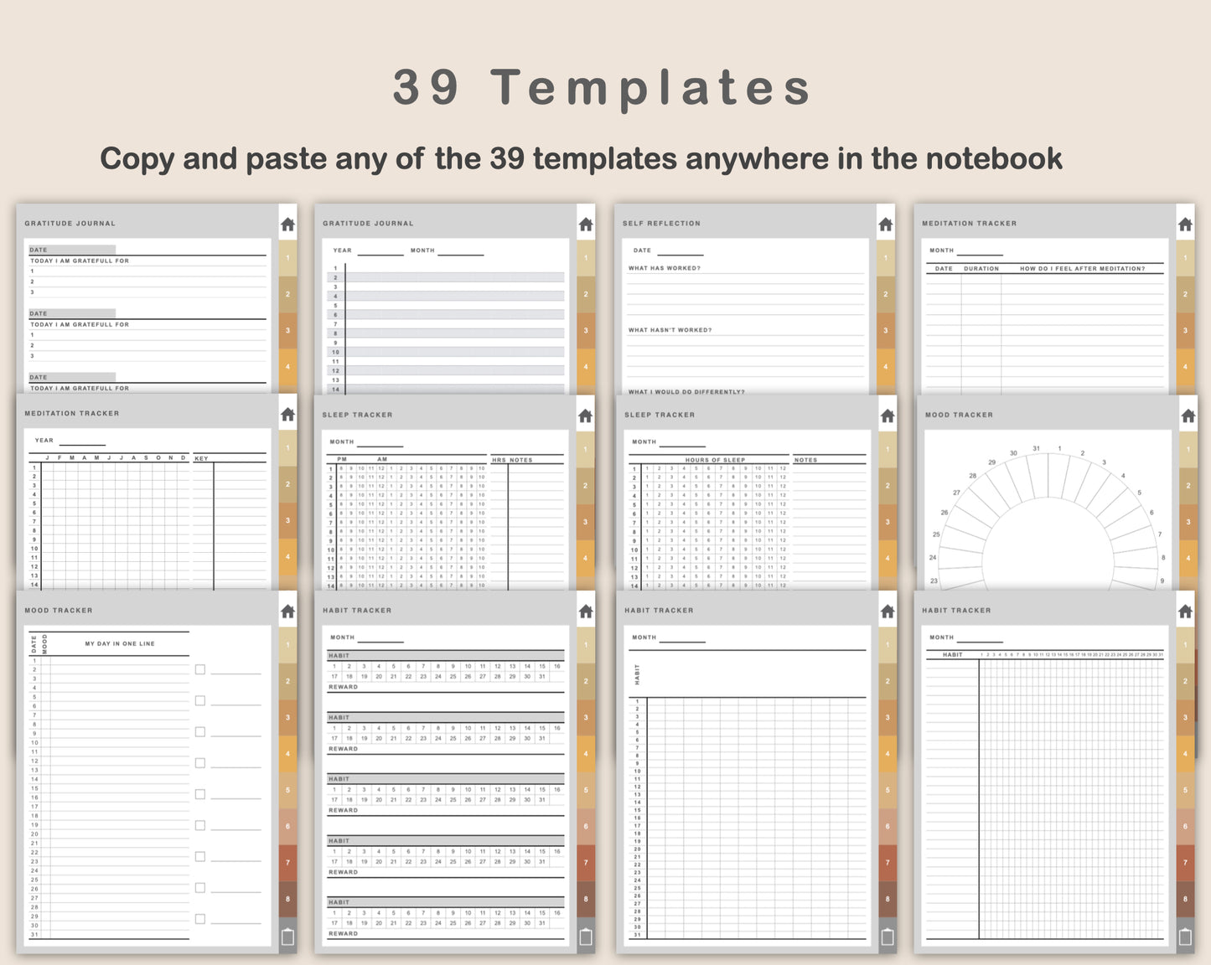Tick the third checkbox from top in Mood Tracker list
The image size is (1211, 965).
coord(200,732)
